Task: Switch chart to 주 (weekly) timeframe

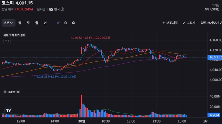Action: [x=28, y=23]
